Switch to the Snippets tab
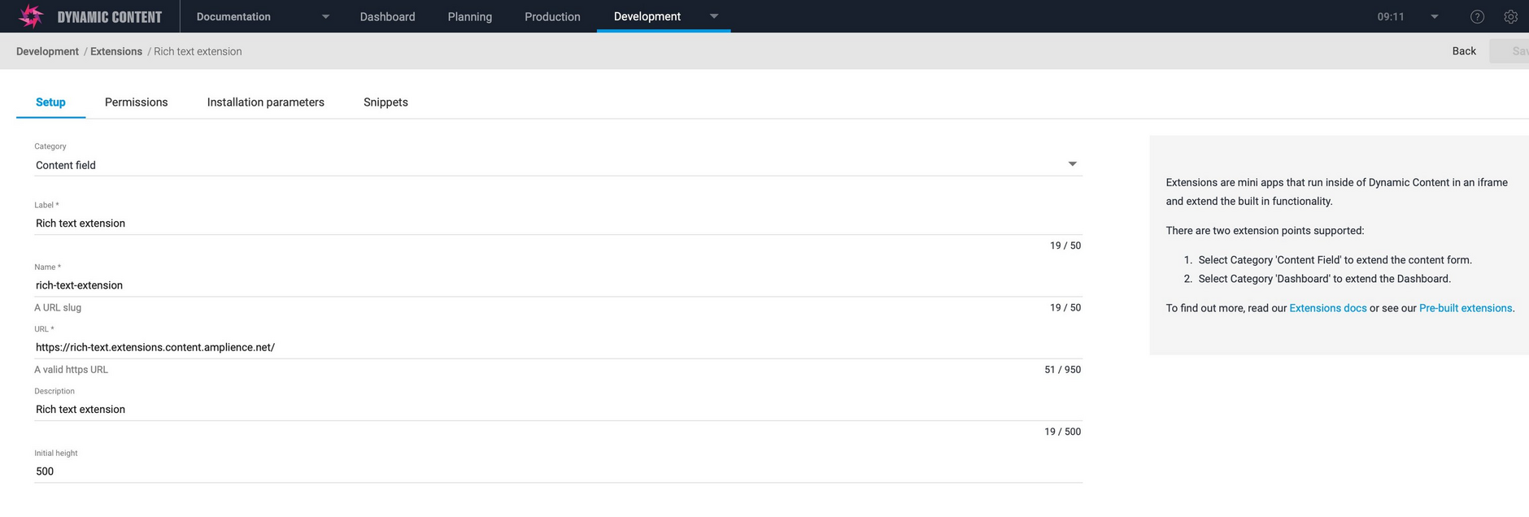 pyautogui.click(x=386, y=102)
